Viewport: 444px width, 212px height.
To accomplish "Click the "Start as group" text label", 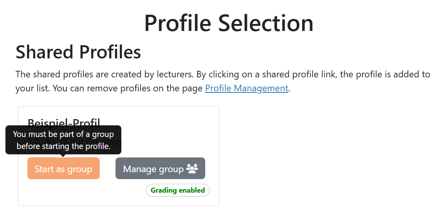I will [x=63, y=169].
